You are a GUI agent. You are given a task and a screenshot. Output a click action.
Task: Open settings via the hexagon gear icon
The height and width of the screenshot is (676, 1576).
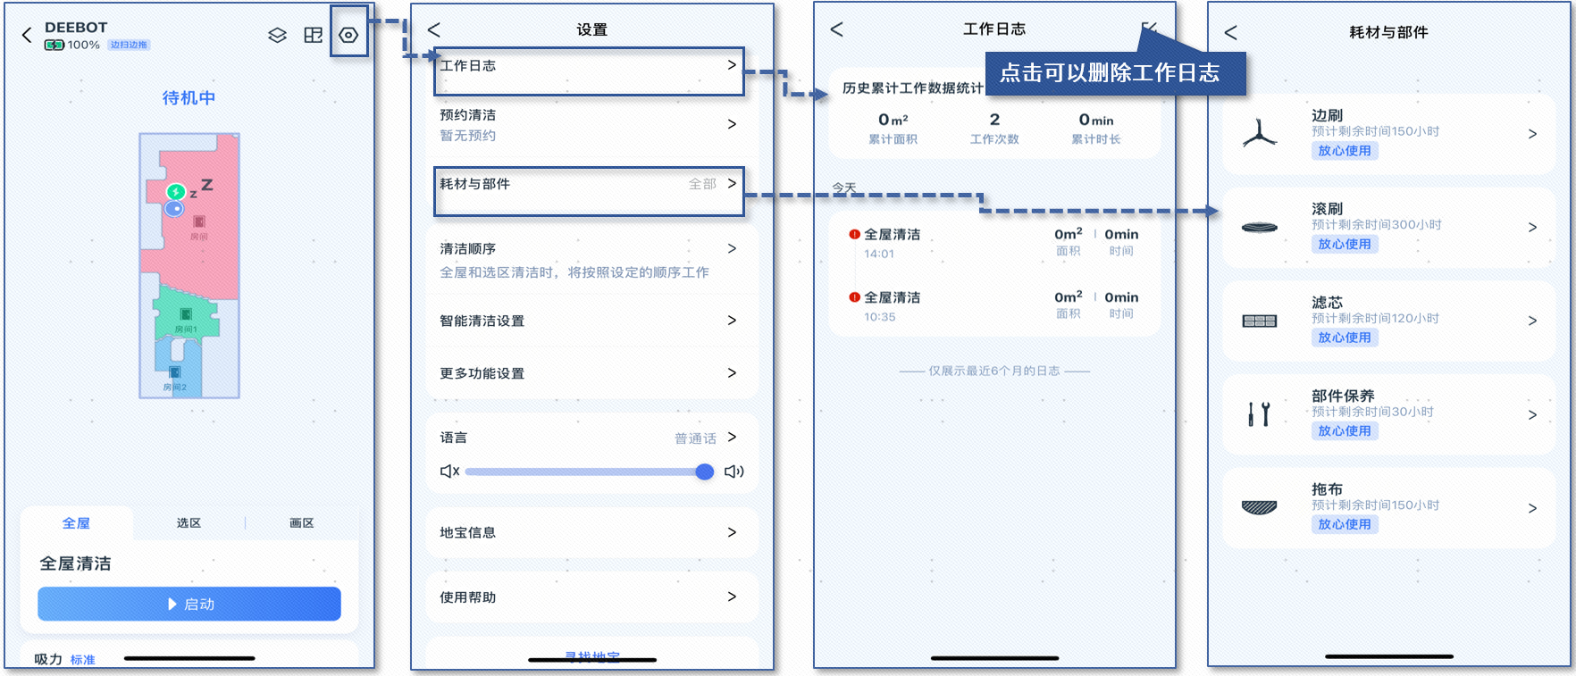(x=348, y=36)
